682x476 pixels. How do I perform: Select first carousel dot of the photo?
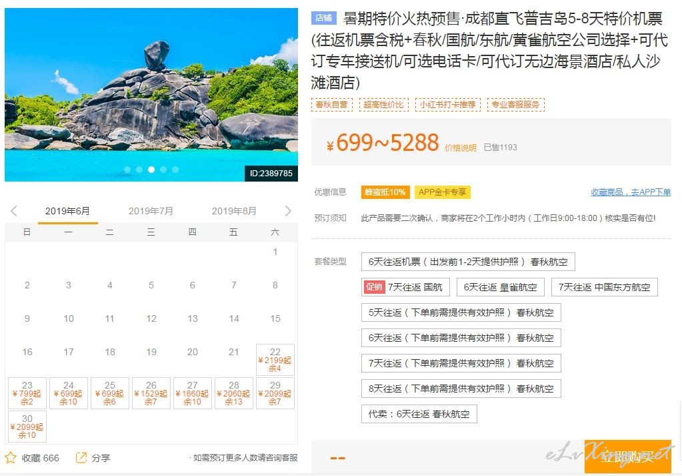[127, 170]
